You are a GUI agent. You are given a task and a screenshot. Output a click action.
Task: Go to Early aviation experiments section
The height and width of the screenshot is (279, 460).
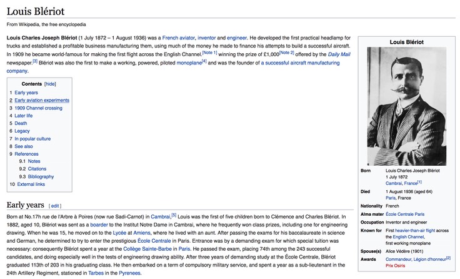coord(42,100)
